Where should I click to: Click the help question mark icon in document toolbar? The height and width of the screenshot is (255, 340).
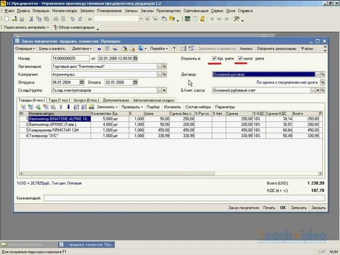(x=174, y=49)
